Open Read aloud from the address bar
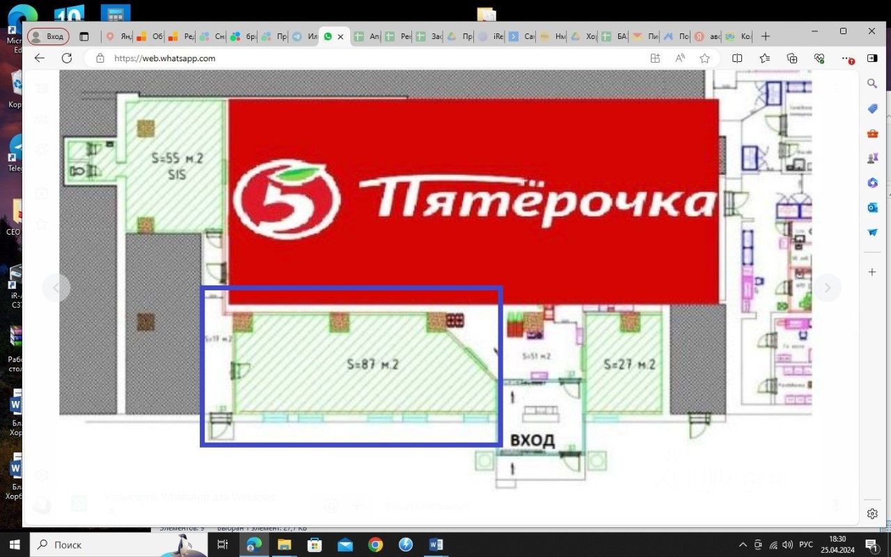 (680, 58)
